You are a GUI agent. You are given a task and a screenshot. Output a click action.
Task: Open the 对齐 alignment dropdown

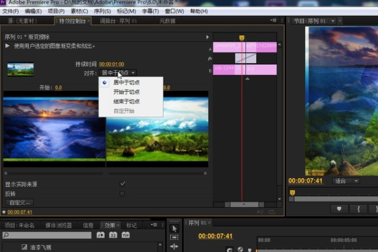[x=118, y=72]
